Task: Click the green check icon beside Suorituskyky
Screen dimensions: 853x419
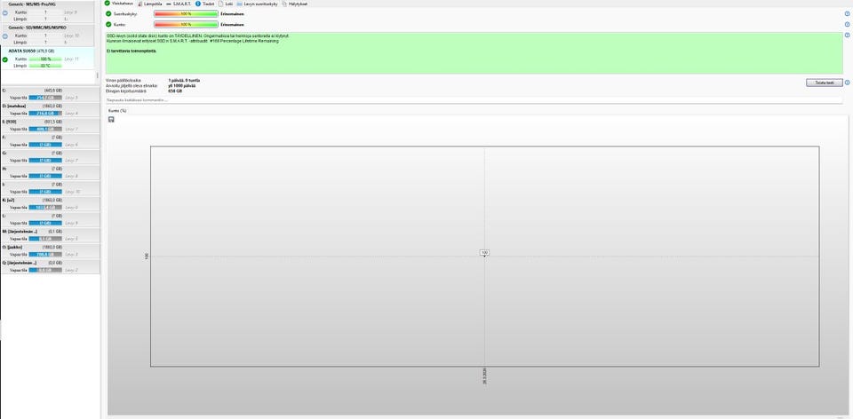Action: coord(108,13)
